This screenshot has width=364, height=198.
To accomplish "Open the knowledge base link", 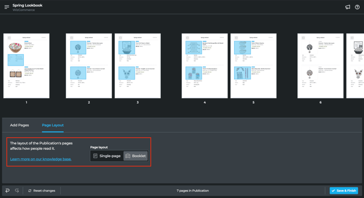I will [41, 159].
